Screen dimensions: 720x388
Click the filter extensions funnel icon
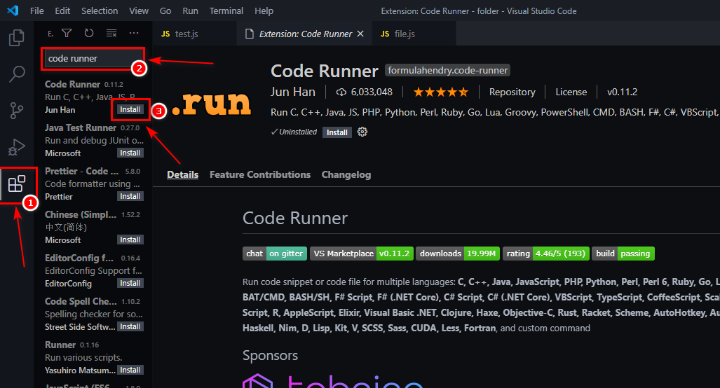[67, 33]
